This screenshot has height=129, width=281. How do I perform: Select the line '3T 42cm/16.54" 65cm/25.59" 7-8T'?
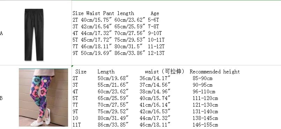pyautogui.click(x=116, y=27)
